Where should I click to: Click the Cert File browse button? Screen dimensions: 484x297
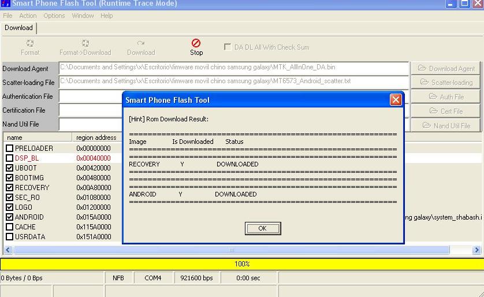click(446, 111)
